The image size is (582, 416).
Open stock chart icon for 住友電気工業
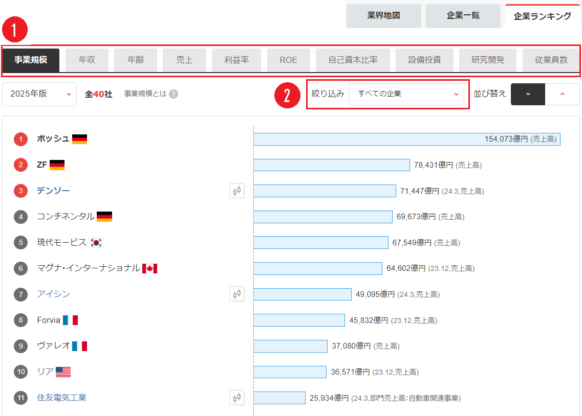click(x=237, y=398)
